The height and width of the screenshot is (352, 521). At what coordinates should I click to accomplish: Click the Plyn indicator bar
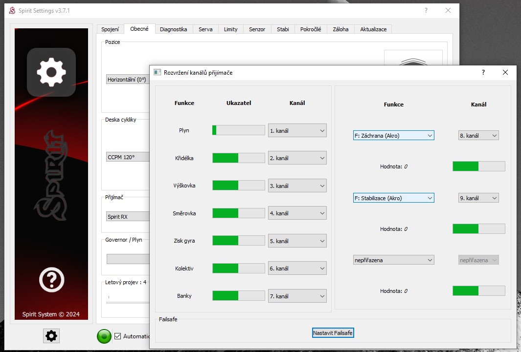tap(238, 130)
